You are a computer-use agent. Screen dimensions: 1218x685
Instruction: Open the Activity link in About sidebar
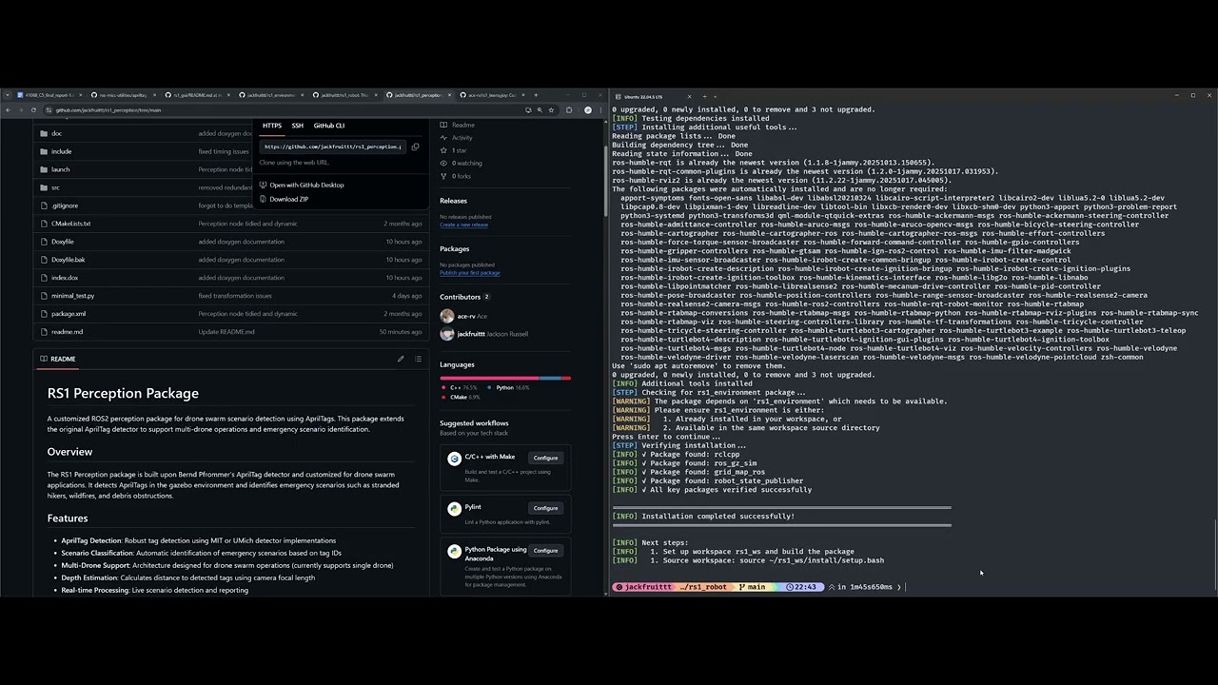pyautogui.click(x=462, y=138)
